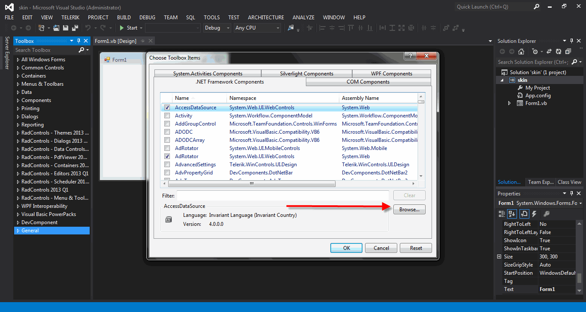The height and width of the screenshot is (312, 586).
Task: Expand Containers group in Toolbox
Action: [x=18, y=76]
